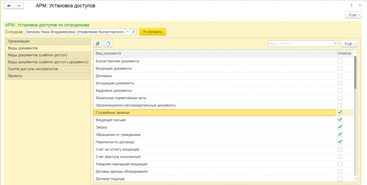The height and width of the screenshot is (185, 367).
Task: Tick the Товарная накладная входящая checkbox
Action: (x=340, y=164)
